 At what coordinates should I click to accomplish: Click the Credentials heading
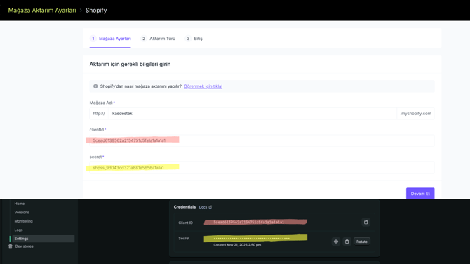[x=184, y=207]
